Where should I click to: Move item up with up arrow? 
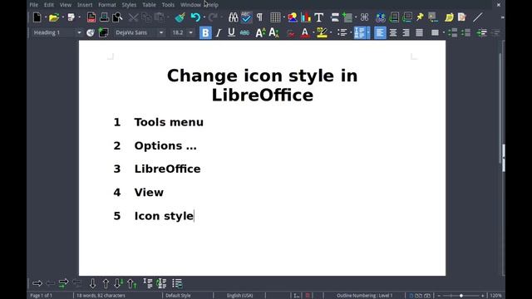106,283
